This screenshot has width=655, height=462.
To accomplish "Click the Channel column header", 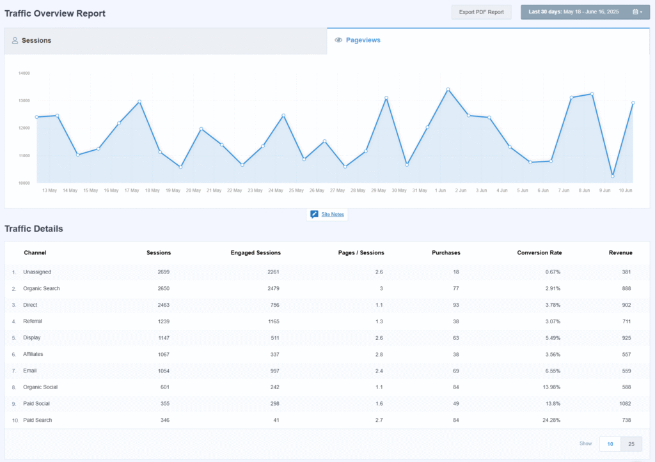I will click(x=35, y=252).
